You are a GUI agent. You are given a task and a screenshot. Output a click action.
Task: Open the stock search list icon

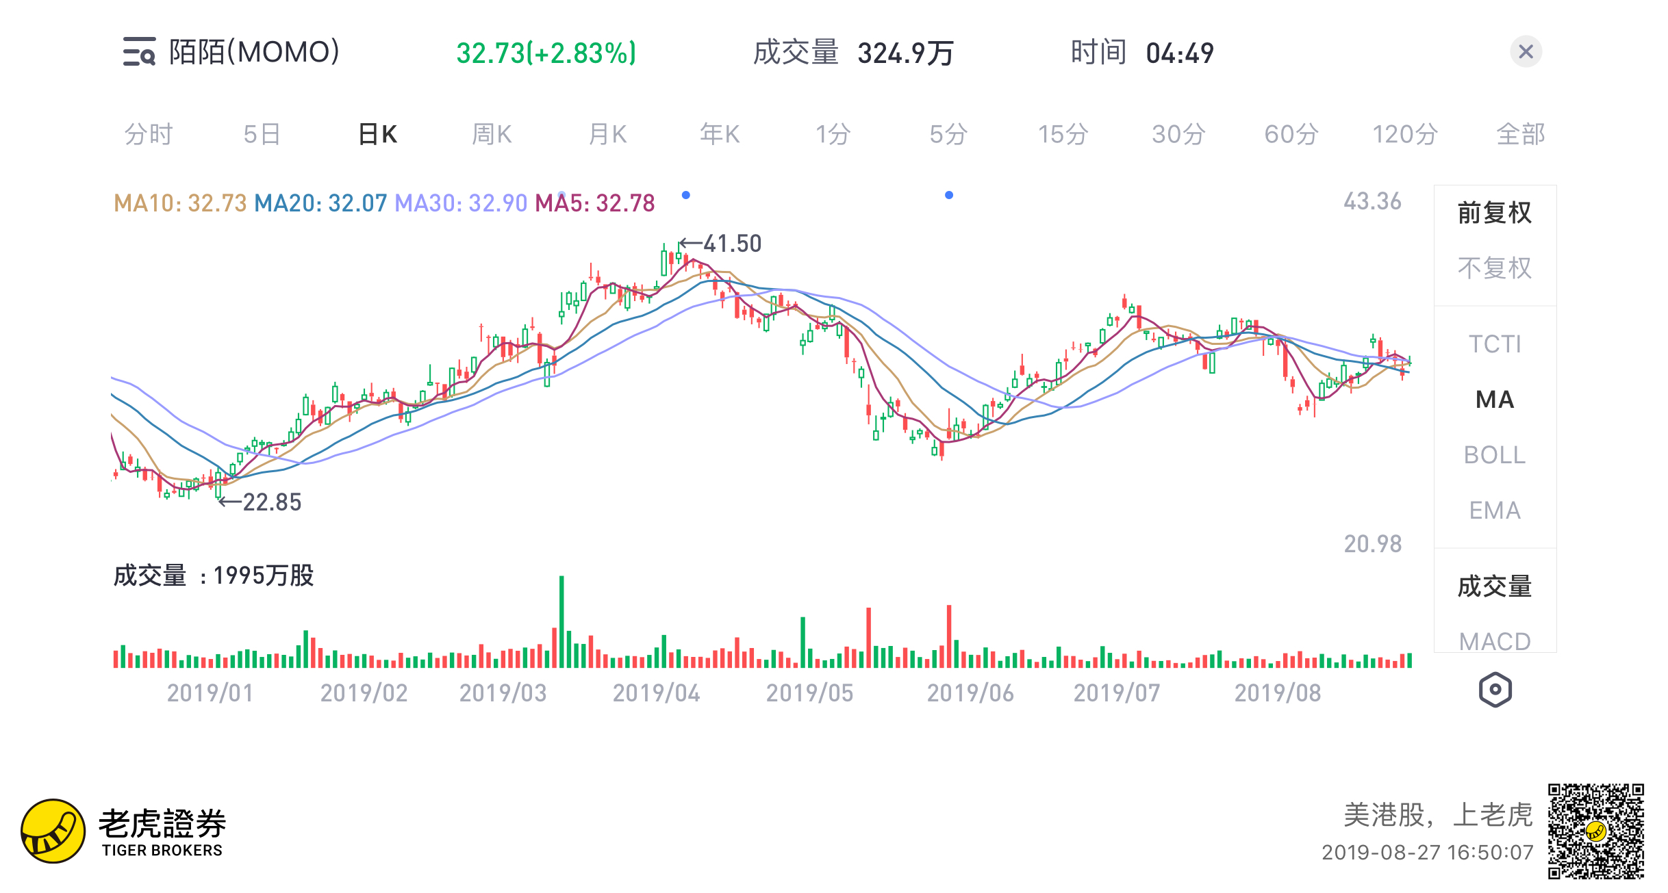pyautogui.click(x=140, y=52)
